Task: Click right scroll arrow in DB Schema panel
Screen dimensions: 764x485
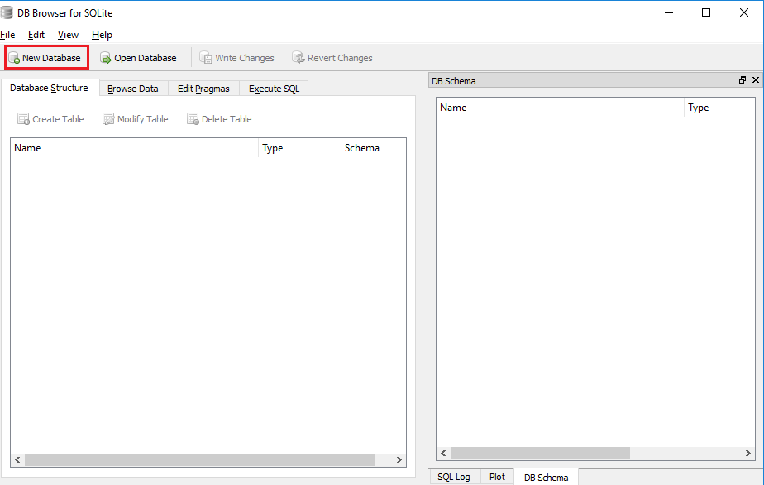Action: coord(748,454)
